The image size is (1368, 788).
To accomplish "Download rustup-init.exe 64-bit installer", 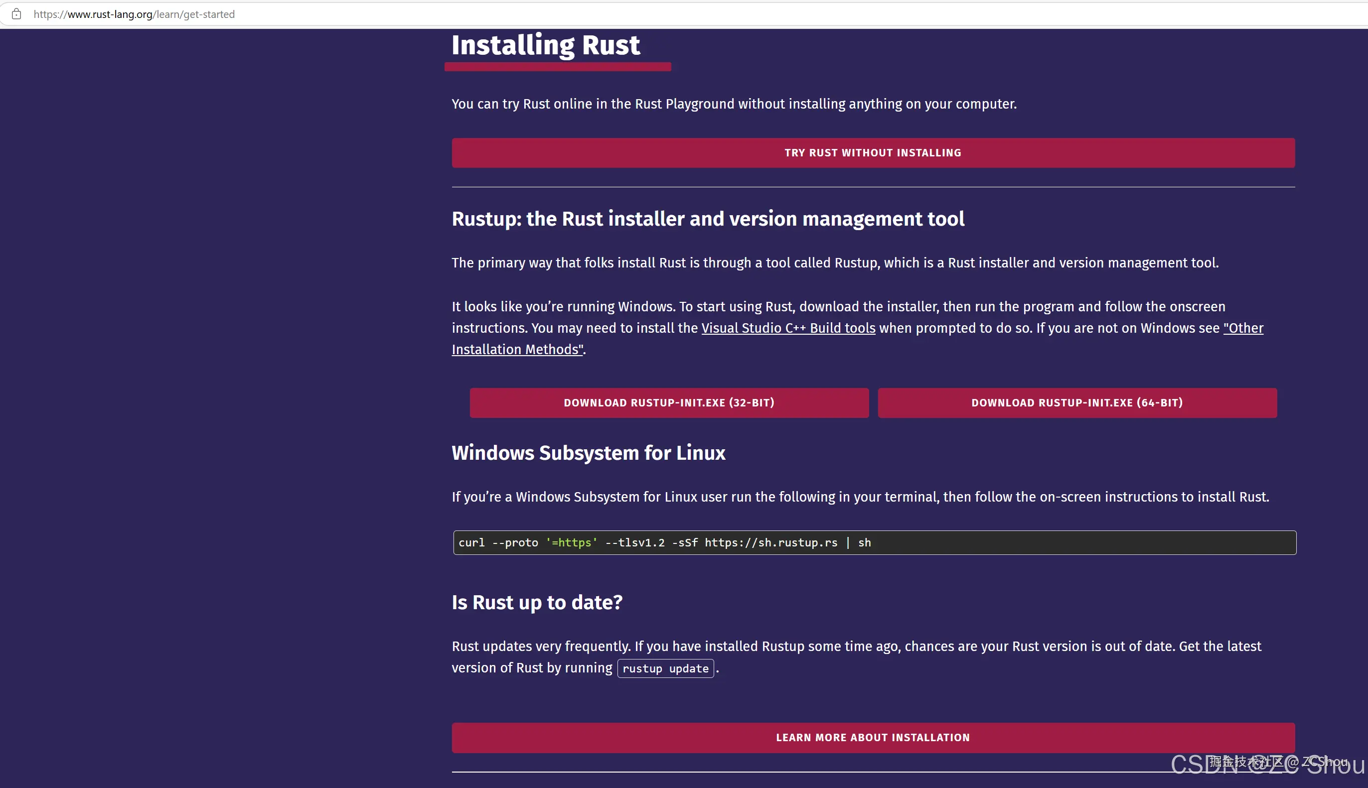I will (x=1077, y=402).
